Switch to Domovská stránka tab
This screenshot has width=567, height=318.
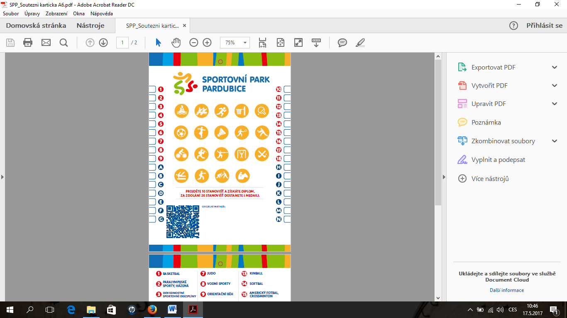[x=36, y=26]
